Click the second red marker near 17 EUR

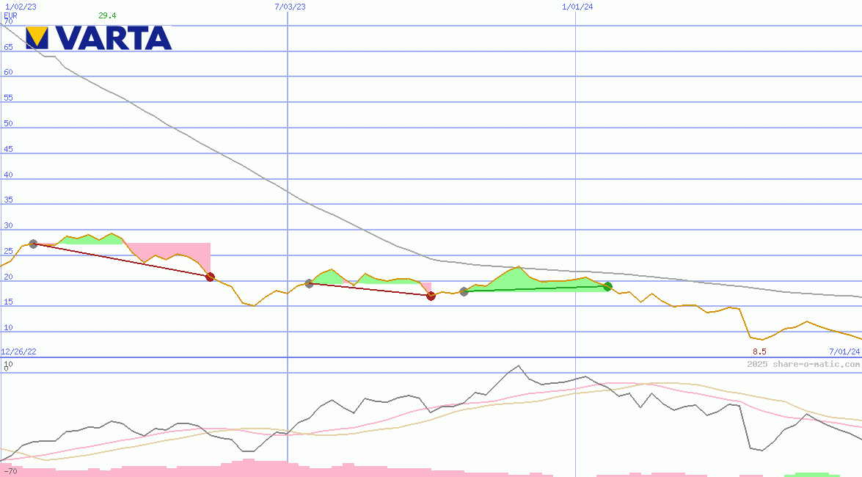(431, 296)
